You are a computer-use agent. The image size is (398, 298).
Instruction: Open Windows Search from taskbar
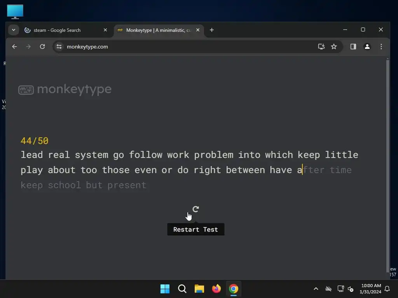182,289
